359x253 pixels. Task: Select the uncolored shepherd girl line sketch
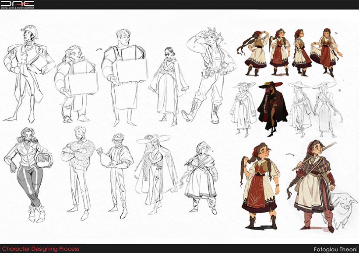tap(200, 178)
